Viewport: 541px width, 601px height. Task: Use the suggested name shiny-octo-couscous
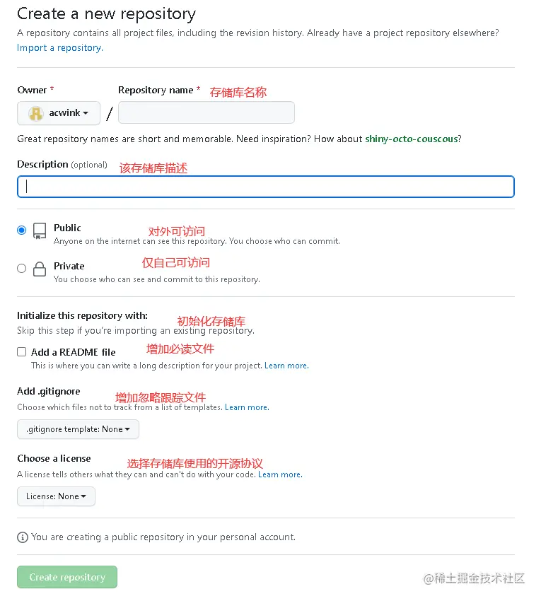(x=412, y=139)
